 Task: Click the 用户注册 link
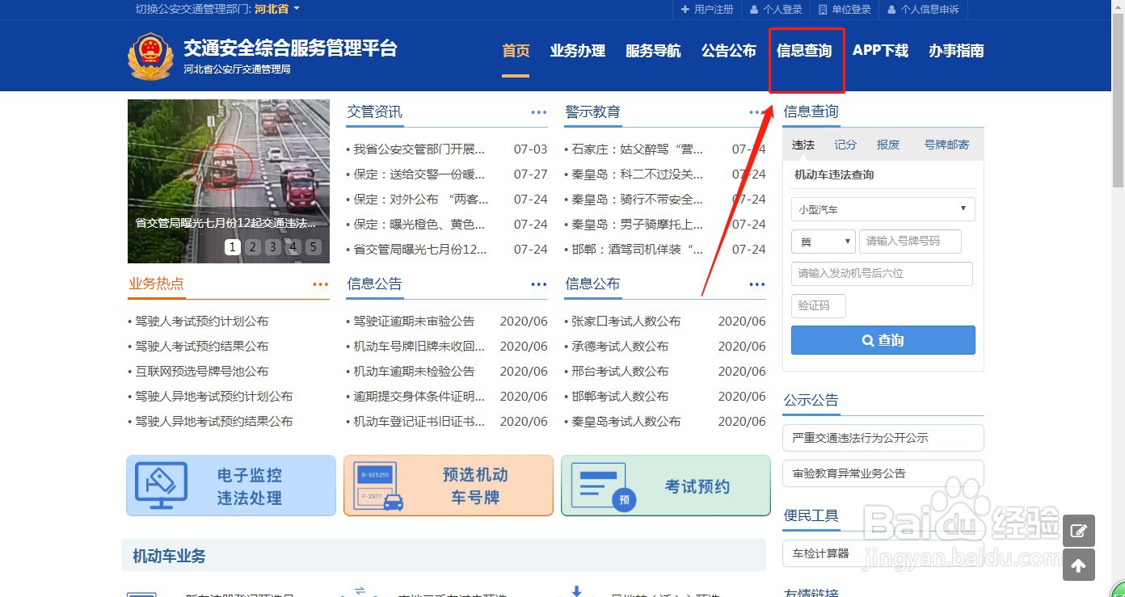tap(714, 10)
